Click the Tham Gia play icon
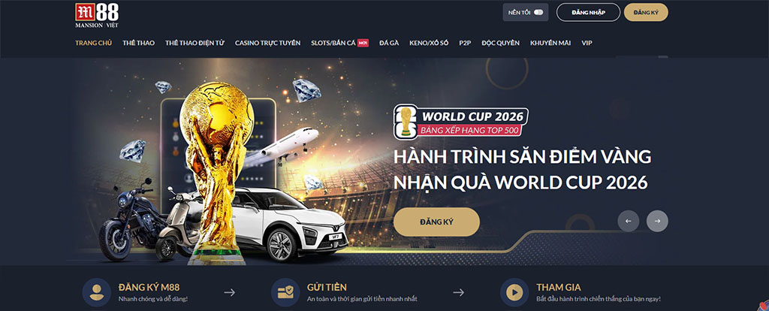This screenshot has height=311, width=769. pyautogui.click(x=514, y=292)
